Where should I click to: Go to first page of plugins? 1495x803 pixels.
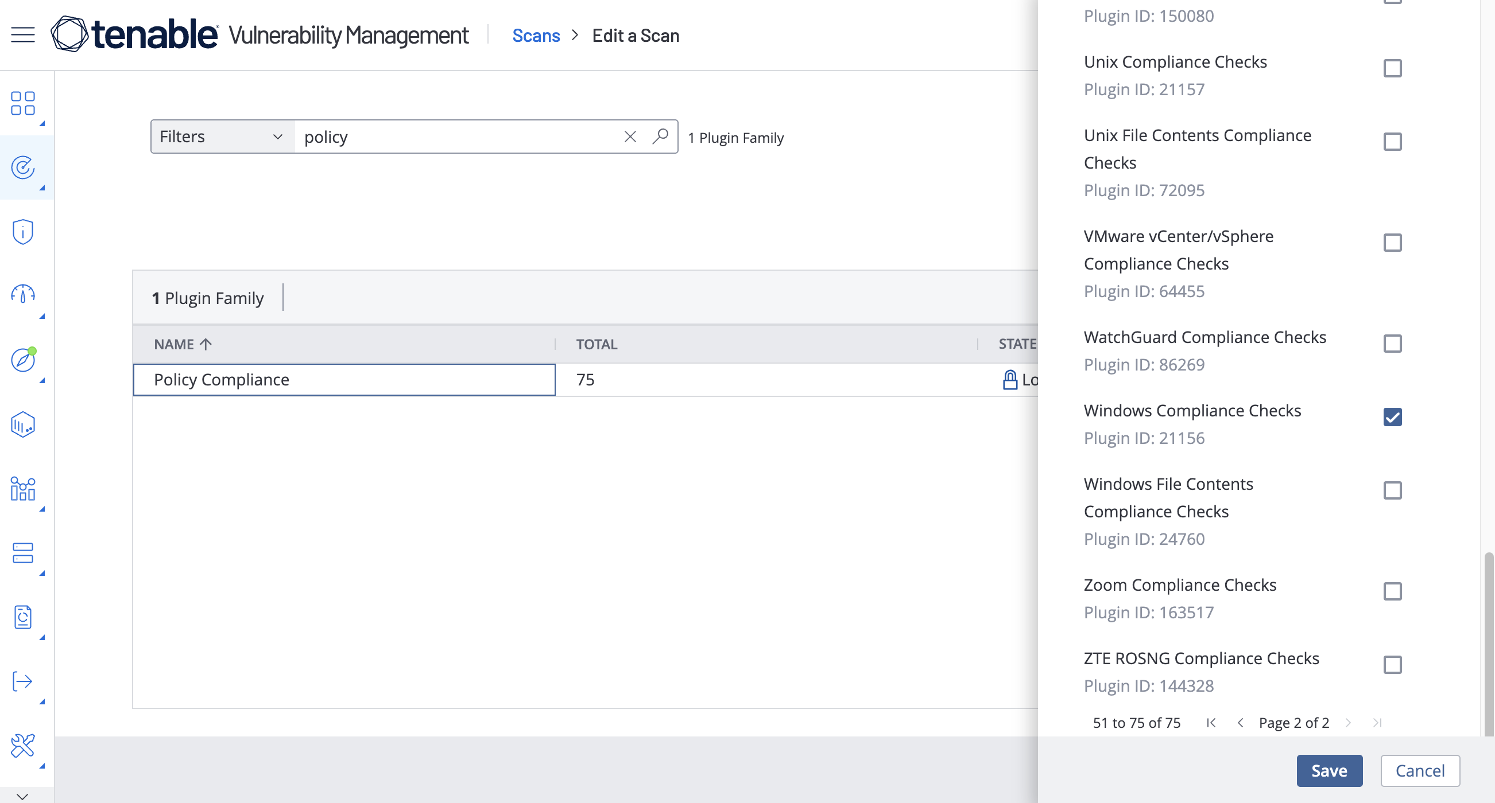[1211, 722]
